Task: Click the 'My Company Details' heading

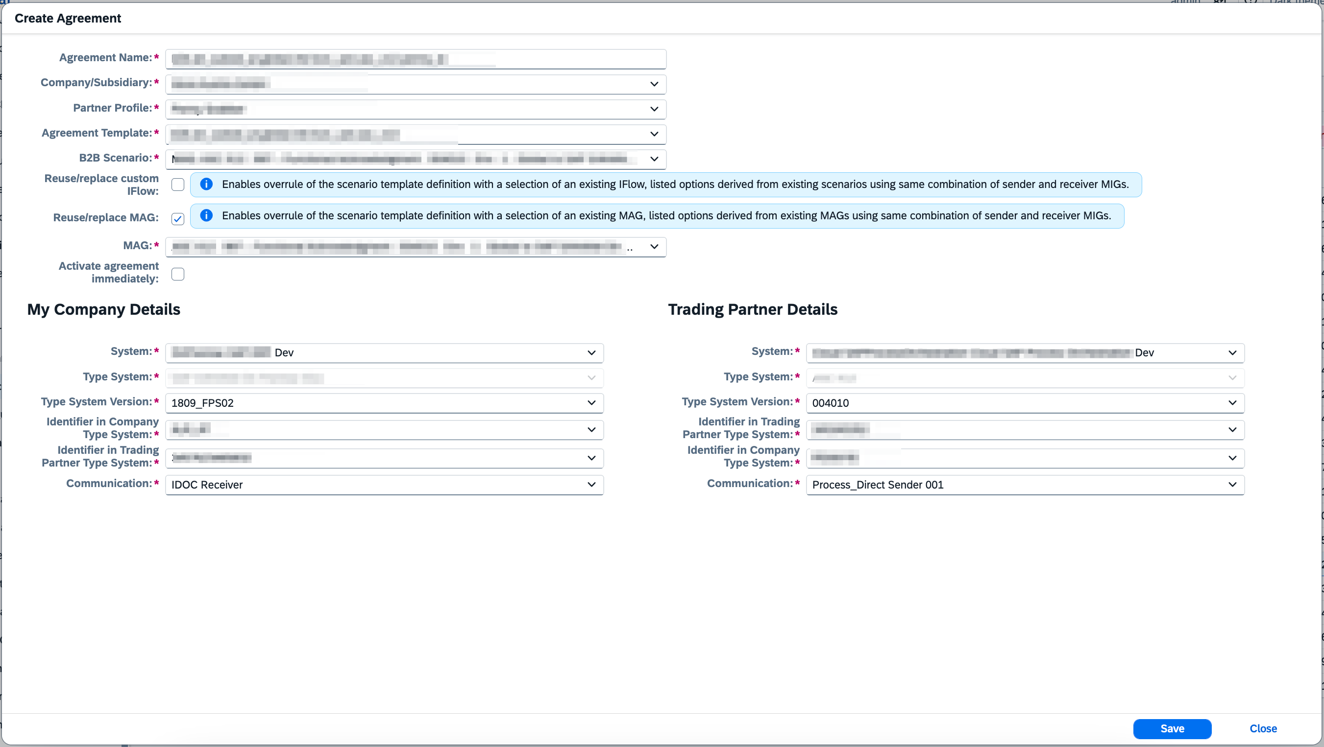Action: pyautogui.click(x=104, y=309)
